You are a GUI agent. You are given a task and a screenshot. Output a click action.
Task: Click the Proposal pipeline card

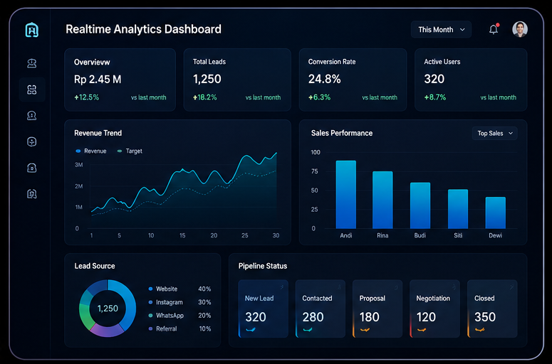pos(377,309)
